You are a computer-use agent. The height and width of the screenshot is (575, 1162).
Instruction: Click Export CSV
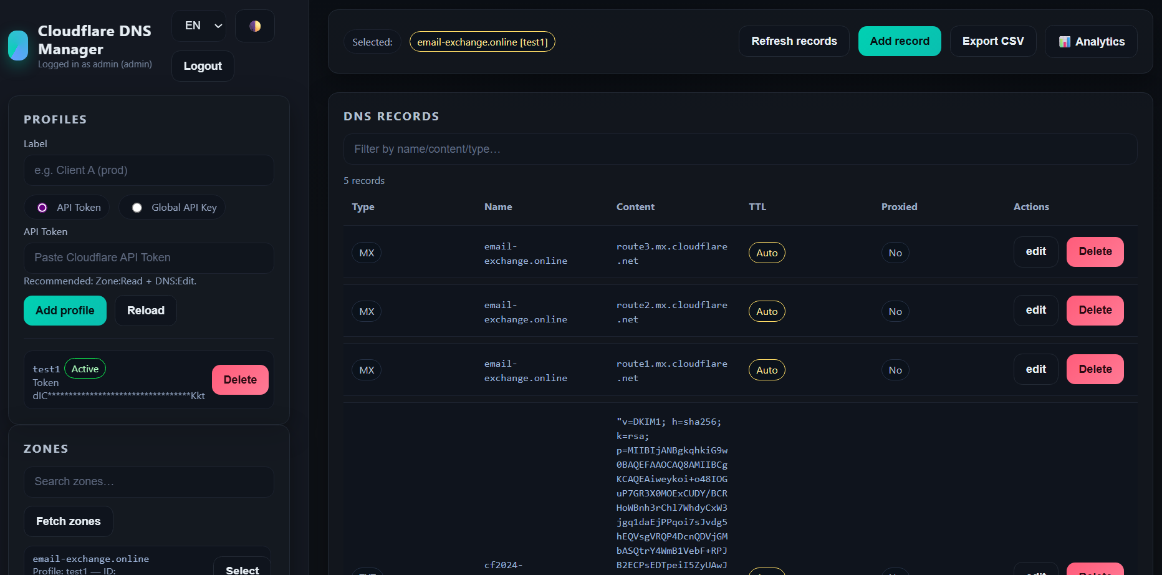(993, 41)
